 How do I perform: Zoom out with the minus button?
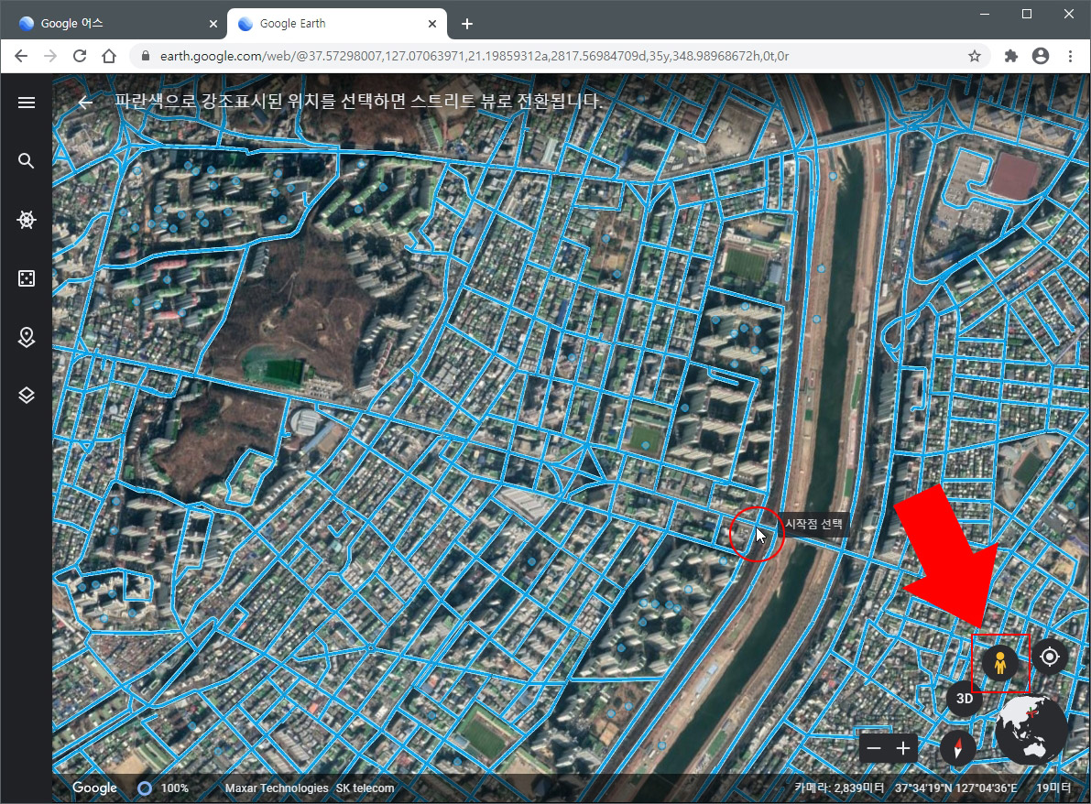pos(875,748)
